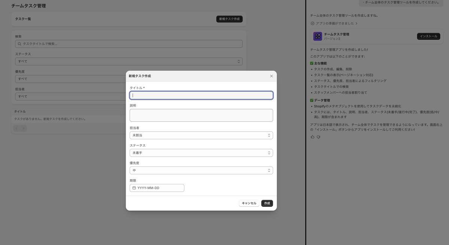The image size is (449, 245).
Task: Focus the タイトル input field
Action: pyautogui.click(x=201, y=96)
